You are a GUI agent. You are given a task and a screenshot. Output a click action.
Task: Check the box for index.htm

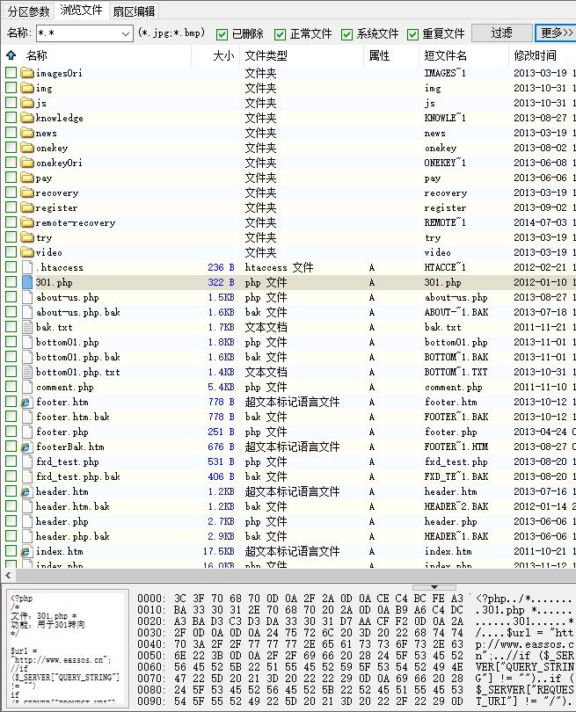click(11, 551)
